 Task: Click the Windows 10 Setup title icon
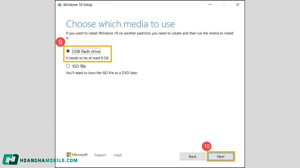pyautogui.click(x=60, y=4)
